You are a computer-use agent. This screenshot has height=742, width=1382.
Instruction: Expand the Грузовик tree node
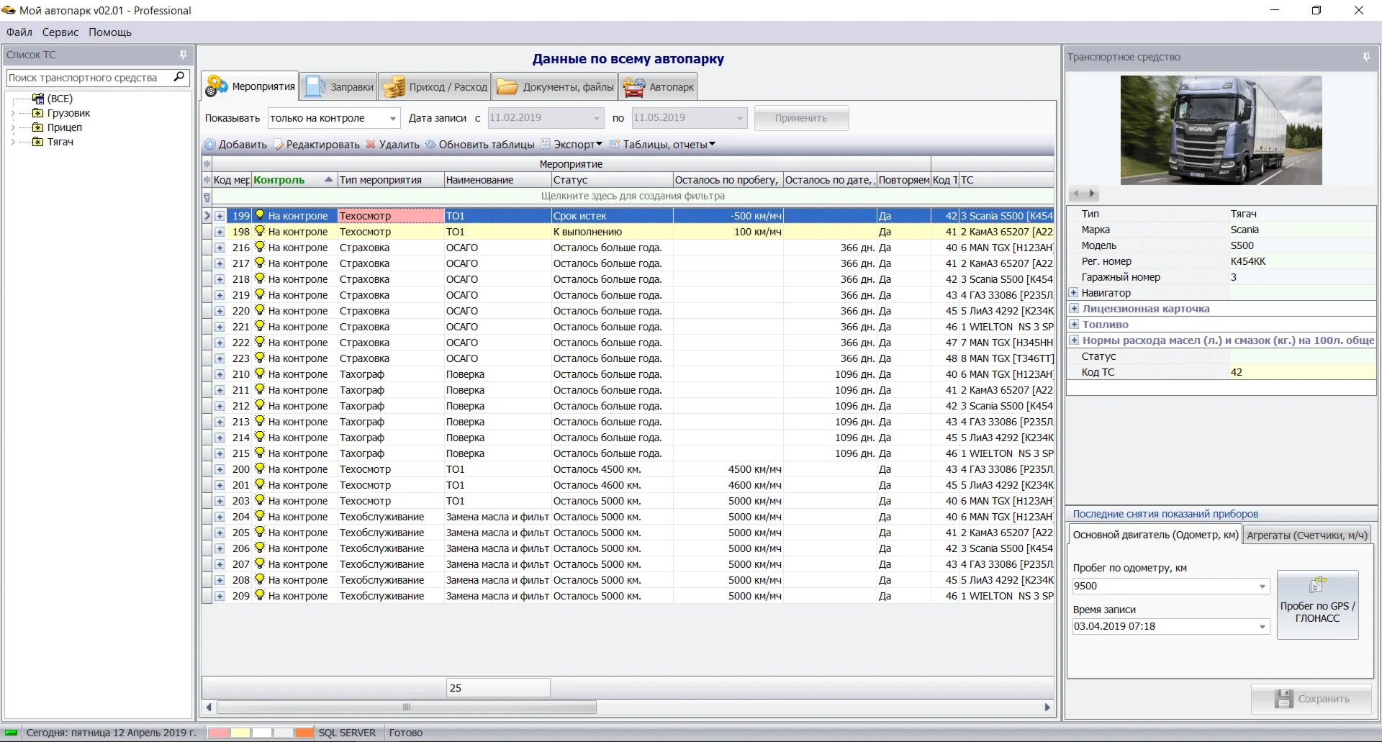13,113
